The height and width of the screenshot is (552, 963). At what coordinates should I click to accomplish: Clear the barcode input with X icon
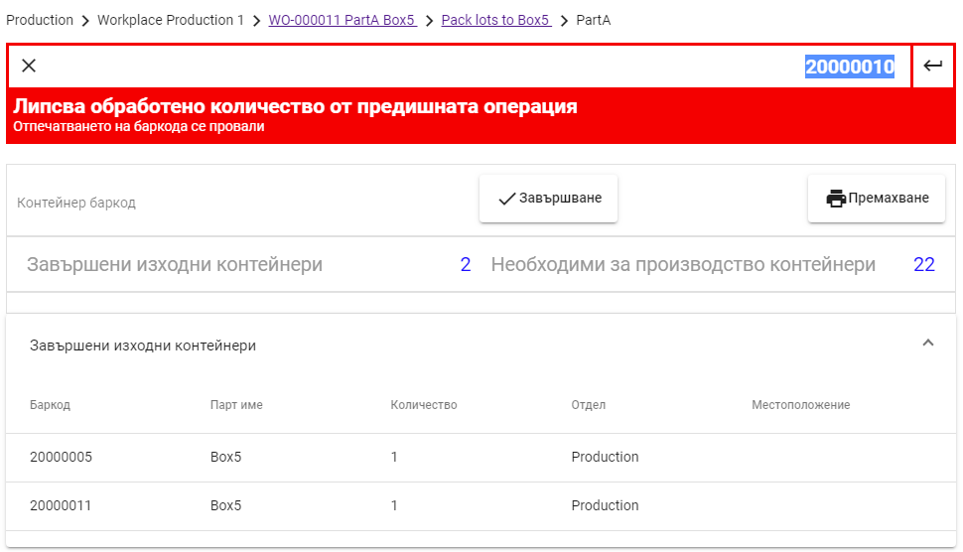29,67
